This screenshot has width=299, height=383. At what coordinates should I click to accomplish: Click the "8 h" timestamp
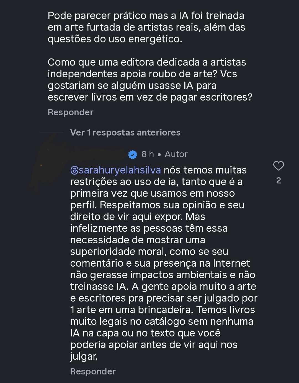point(148,154)
